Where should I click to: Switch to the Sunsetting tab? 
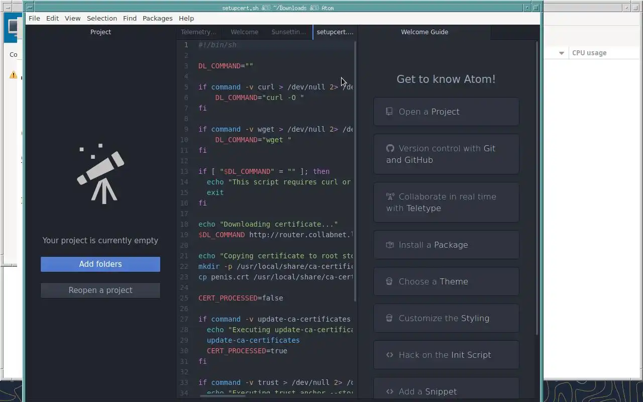pyautogui.click(x=289, y=32)
